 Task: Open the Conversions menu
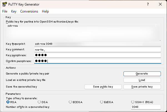(29, 11)
